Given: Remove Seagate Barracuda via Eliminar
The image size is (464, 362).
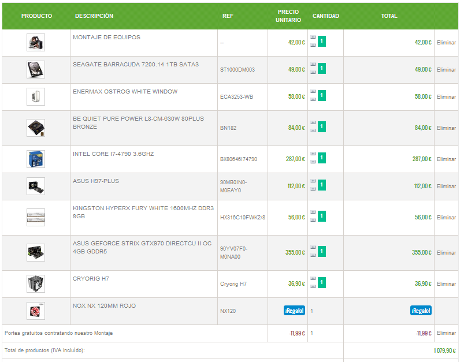Looking at the screenshot, I should point(446,70).
